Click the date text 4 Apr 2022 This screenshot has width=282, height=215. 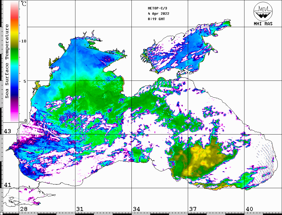[159, 14]
